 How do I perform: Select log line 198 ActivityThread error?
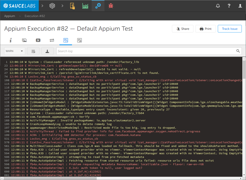[102, 131]
